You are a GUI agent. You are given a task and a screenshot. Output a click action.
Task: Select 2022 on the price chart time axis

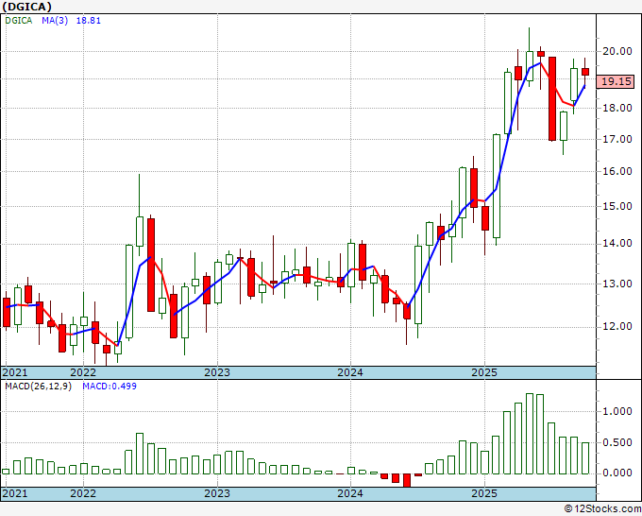[x=83, y=372]
